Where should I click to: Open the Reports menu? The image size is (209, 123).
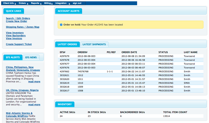35,3
